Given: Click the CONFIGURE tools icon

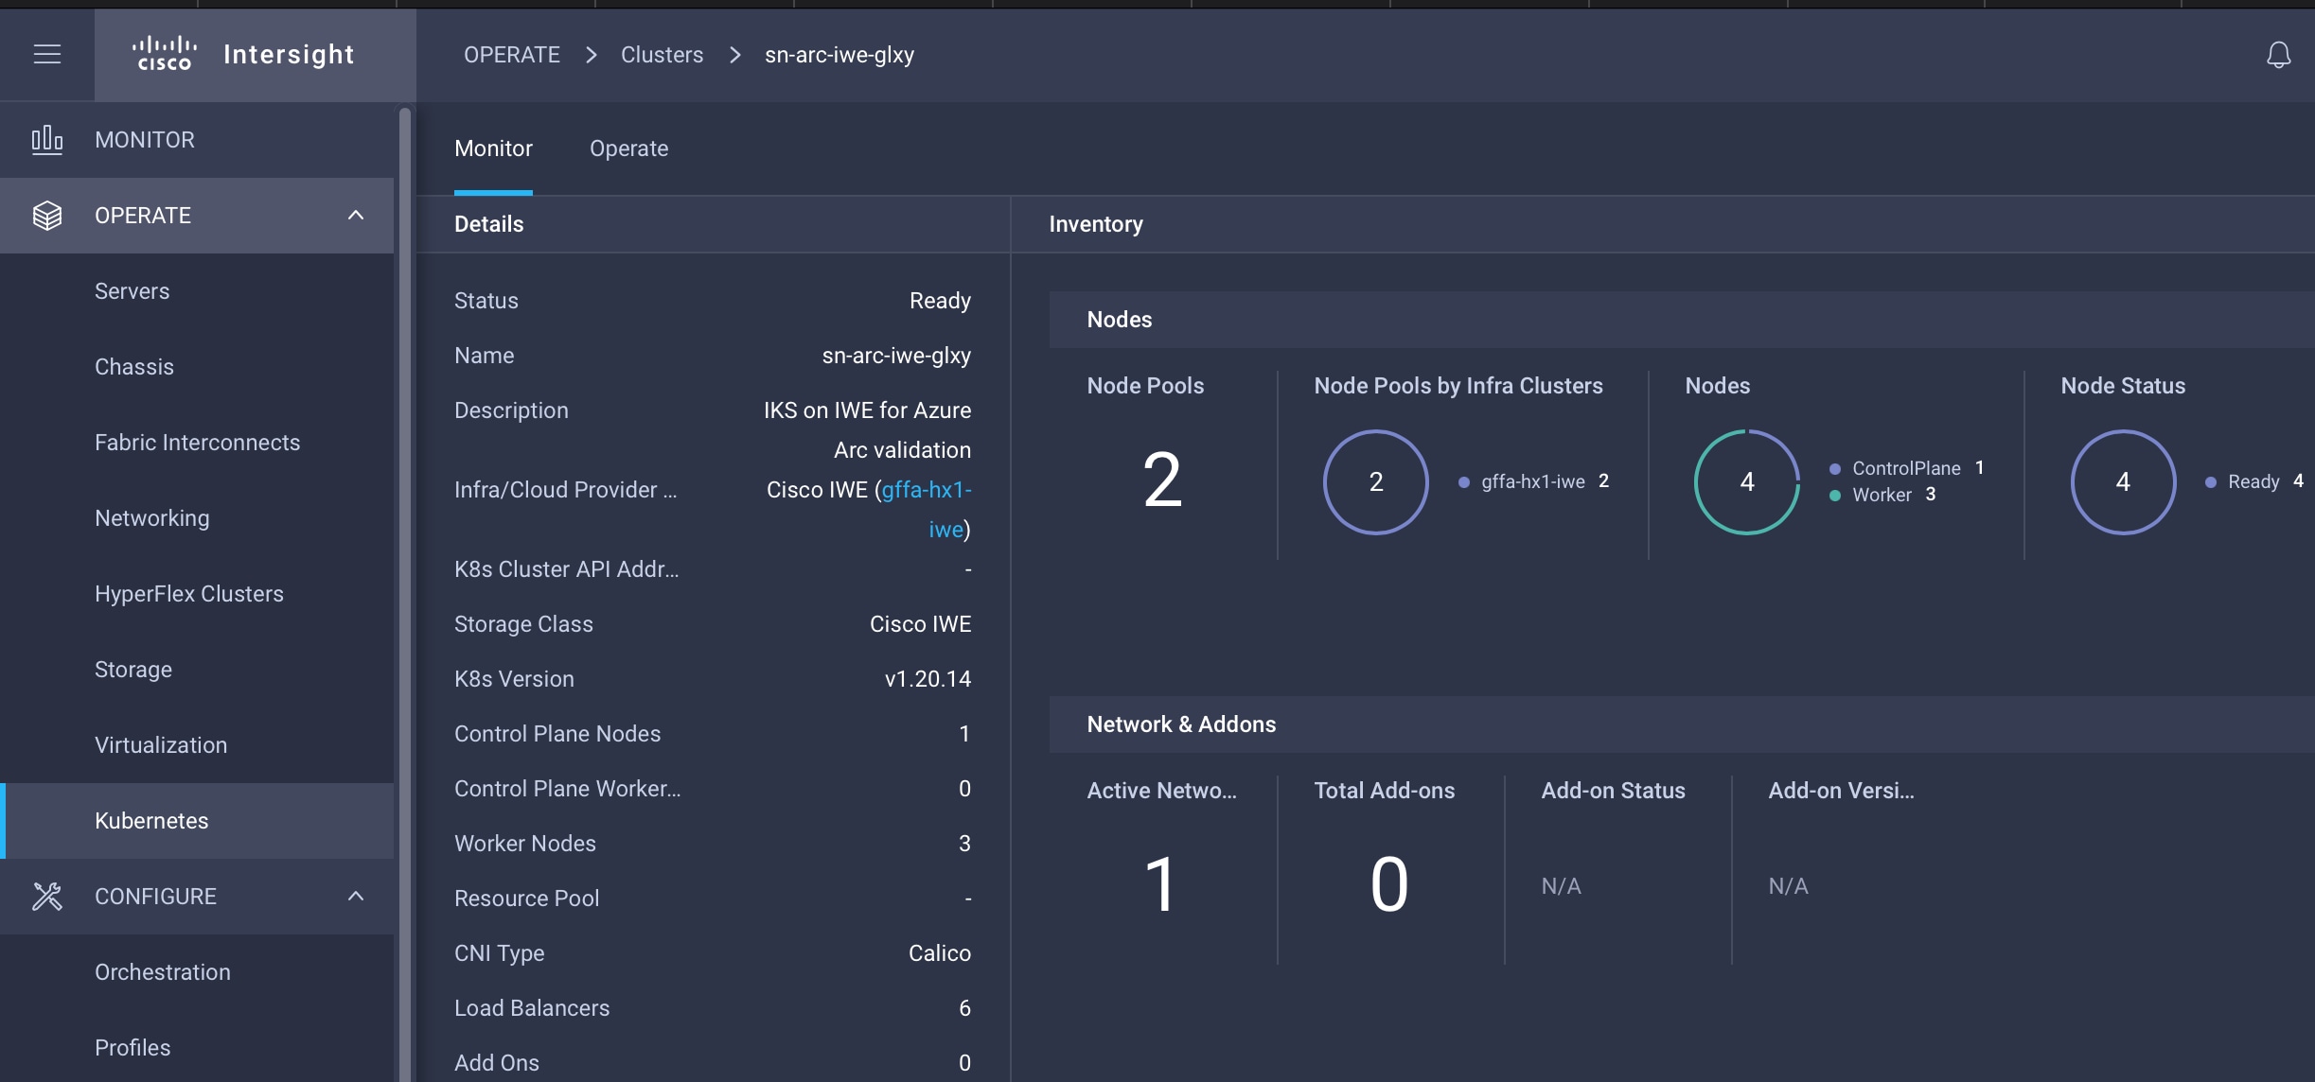Looking at the screenshot, I should [47, 896].
